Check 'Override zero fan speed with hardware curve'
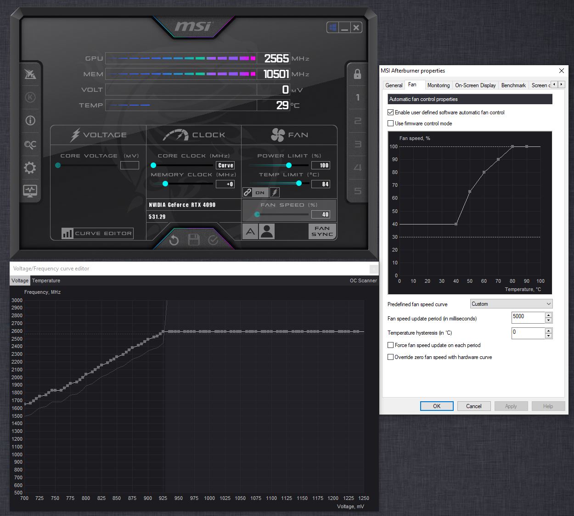Viewport: 574px width, 516px height. click(391, 357)
